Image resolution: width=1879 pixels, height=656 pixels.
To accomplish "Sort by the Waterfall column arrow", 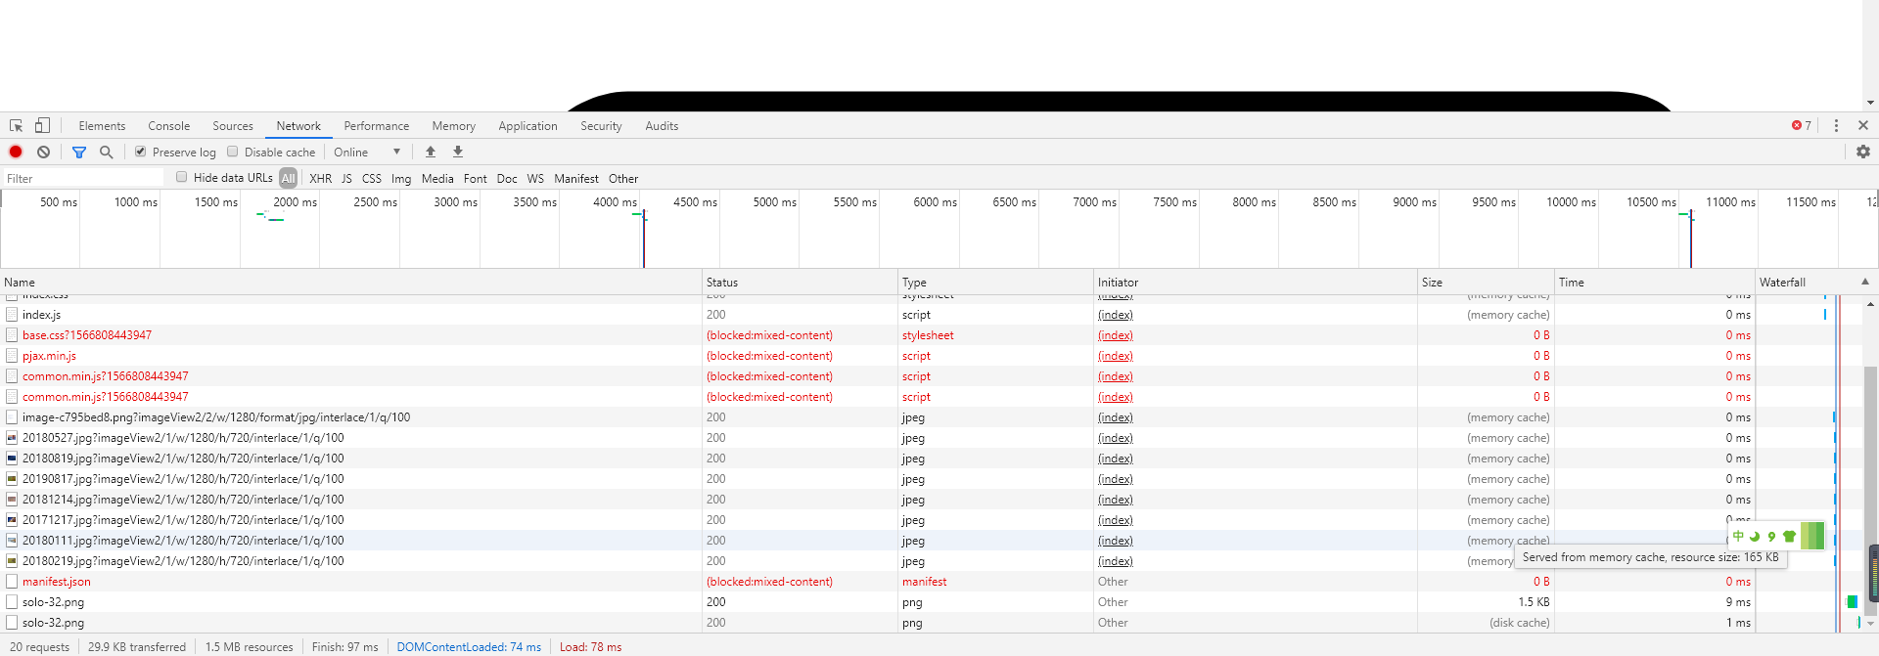I will click(1864, 282).
